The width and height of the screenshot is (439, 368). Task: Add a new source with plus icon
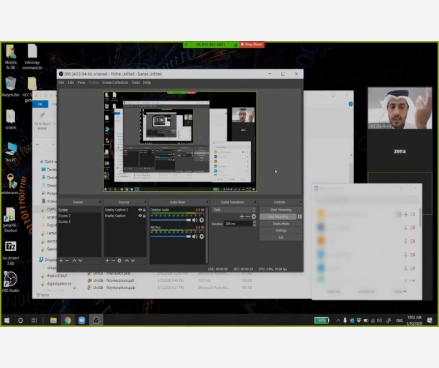pos(107,260)
